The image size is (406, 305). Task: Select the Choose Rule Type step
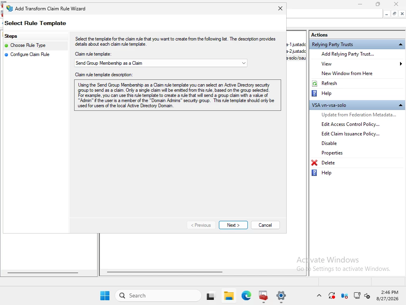[28, 45]
